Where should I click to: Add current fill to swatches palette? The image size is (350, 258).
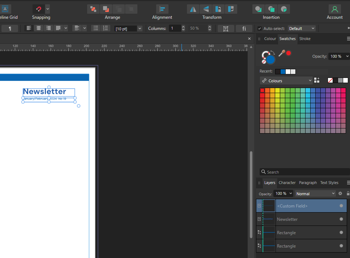tap(317, 80)
